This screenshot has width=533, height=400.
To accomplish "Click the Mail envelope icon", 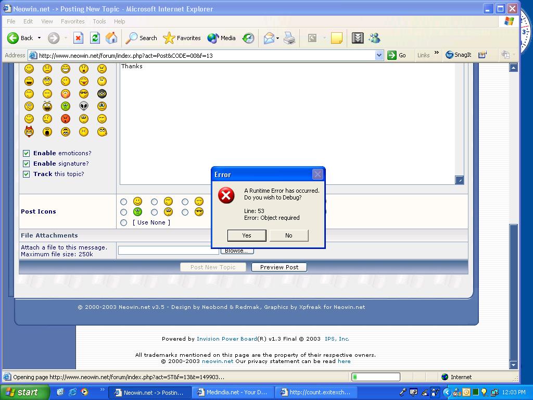I will (x=269, y=38).
